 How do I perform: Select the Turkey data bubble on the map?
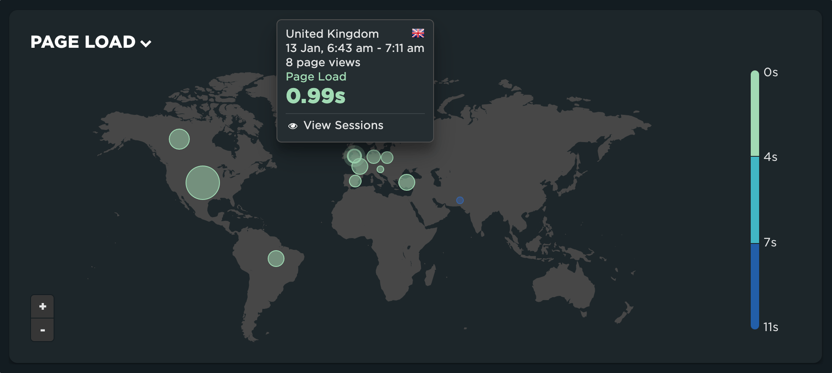click(407, 182)
